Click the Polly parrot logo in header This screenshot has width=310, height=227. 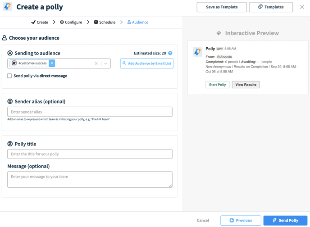8,6
